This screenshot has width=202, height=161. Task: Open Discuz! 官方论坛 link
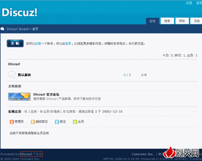click(x=46, y=94)
